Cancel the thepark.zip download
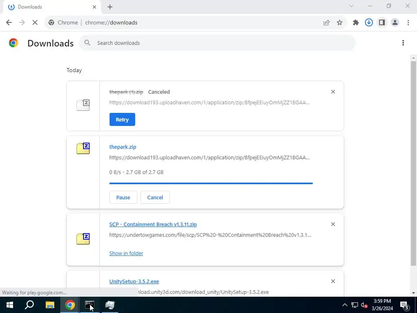The image size is (417, 313). 155,198
